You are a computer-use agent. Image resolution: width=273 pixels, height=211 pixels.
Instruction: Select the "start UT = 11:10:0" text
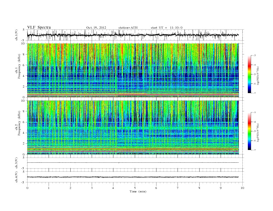[166, 28]
